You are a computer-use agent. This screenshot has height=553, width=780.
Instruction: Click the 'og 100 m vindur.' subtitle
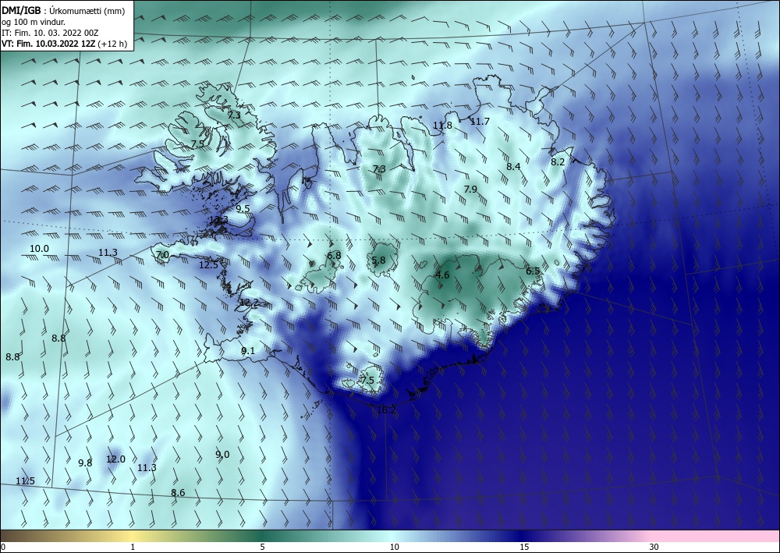point(33,22)
